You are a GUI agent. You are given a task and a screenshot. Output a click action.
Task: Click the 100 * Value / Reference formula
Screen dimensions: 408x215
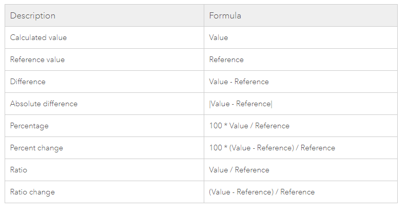pos(249,126)
